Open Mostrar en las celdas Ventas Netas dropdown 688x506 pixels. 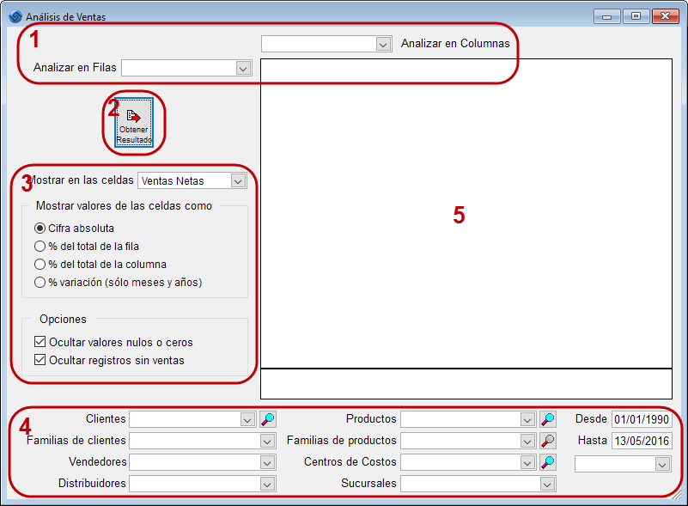(238, 180)
